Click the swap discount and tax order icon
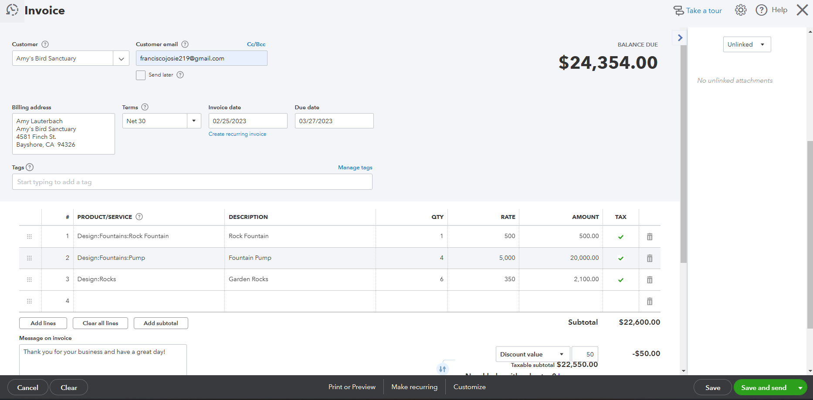 click(443, 369)
